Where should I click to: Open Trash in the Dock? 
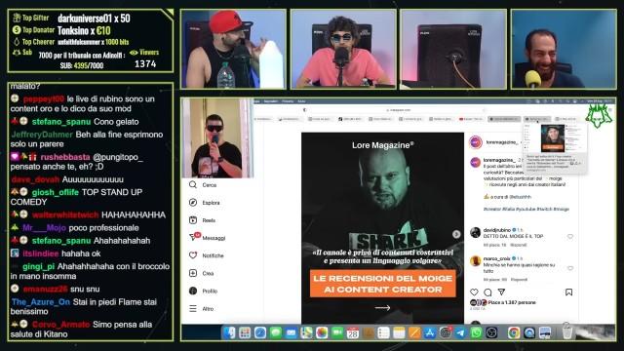(x=567, y=332)
